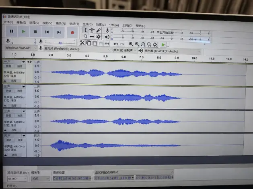Solo the 四声 track
The height and width of the screenshot is (189, 253).
20,140
